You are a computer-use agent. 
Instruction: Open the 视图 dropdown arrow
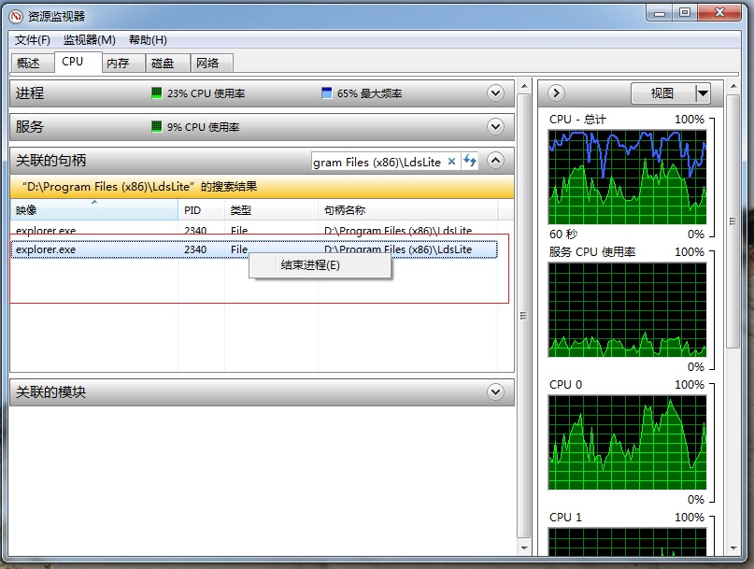tap(703, 92)
